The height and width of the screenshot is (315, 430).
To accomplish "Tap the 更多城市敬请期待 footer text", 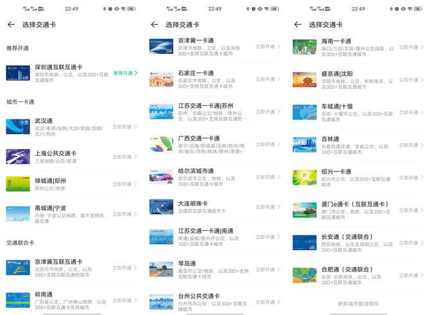I will pos(358,303).
